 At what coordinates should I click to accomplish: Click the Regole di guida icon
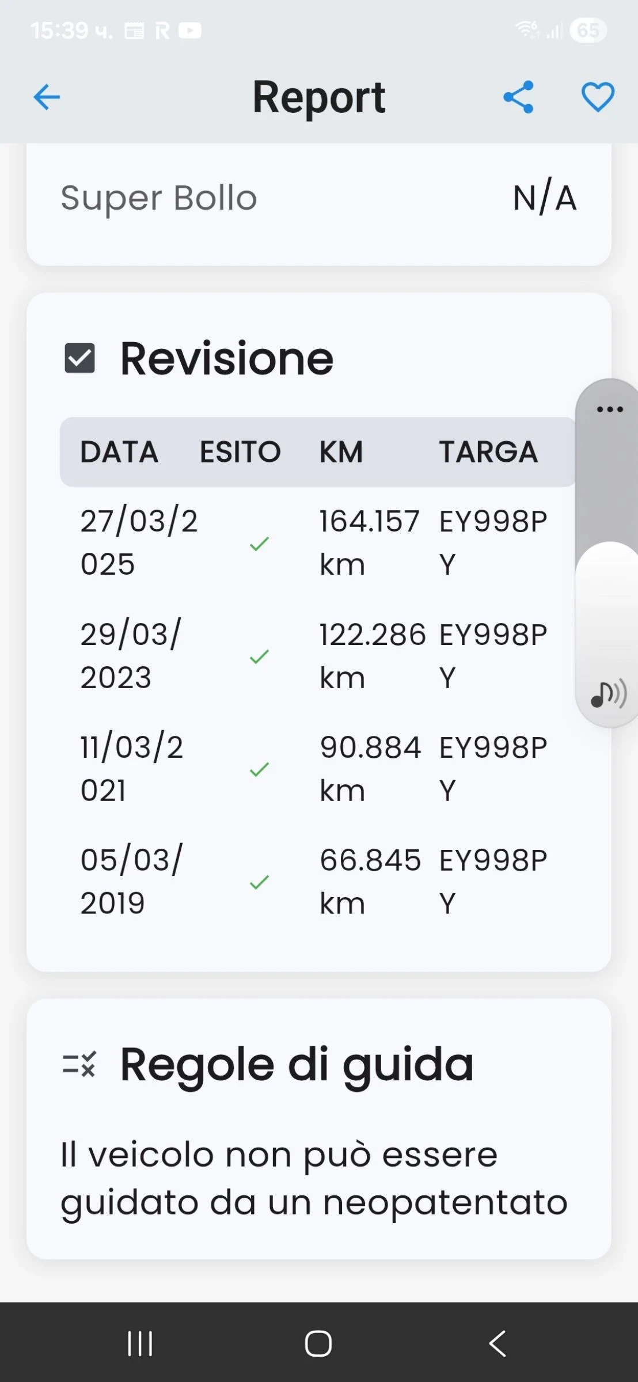[x=79, y=1064]
